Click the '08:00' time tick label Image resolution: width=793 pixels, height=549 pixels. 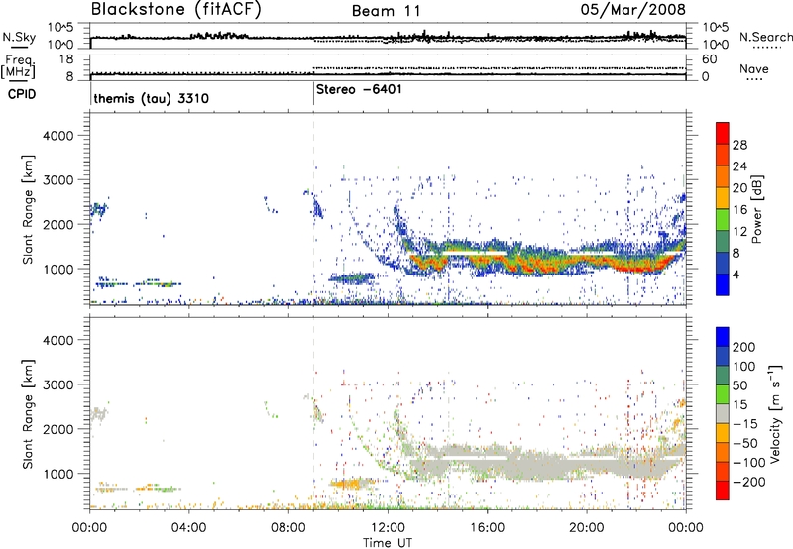(x=288, y=528)
